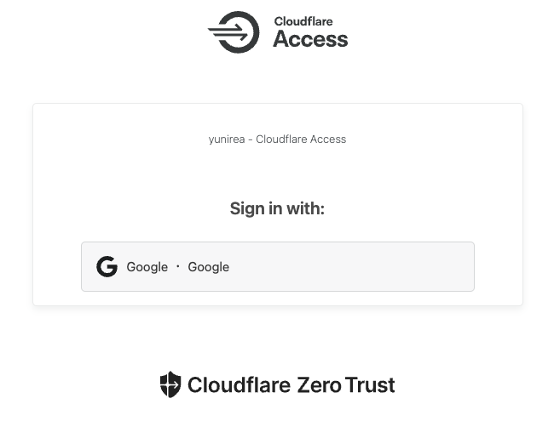This screenshot has height=421, width=554.
Task: Sign in with the Google button
Action: click(x=277, y=267)
